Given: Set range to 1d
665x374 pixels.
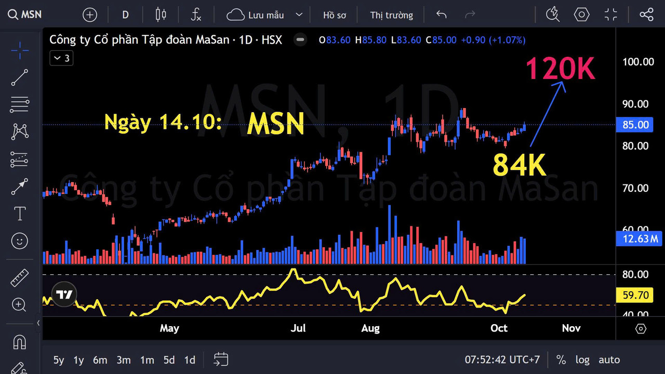Looking at the screenshot, I should click(x=190, y=359).
